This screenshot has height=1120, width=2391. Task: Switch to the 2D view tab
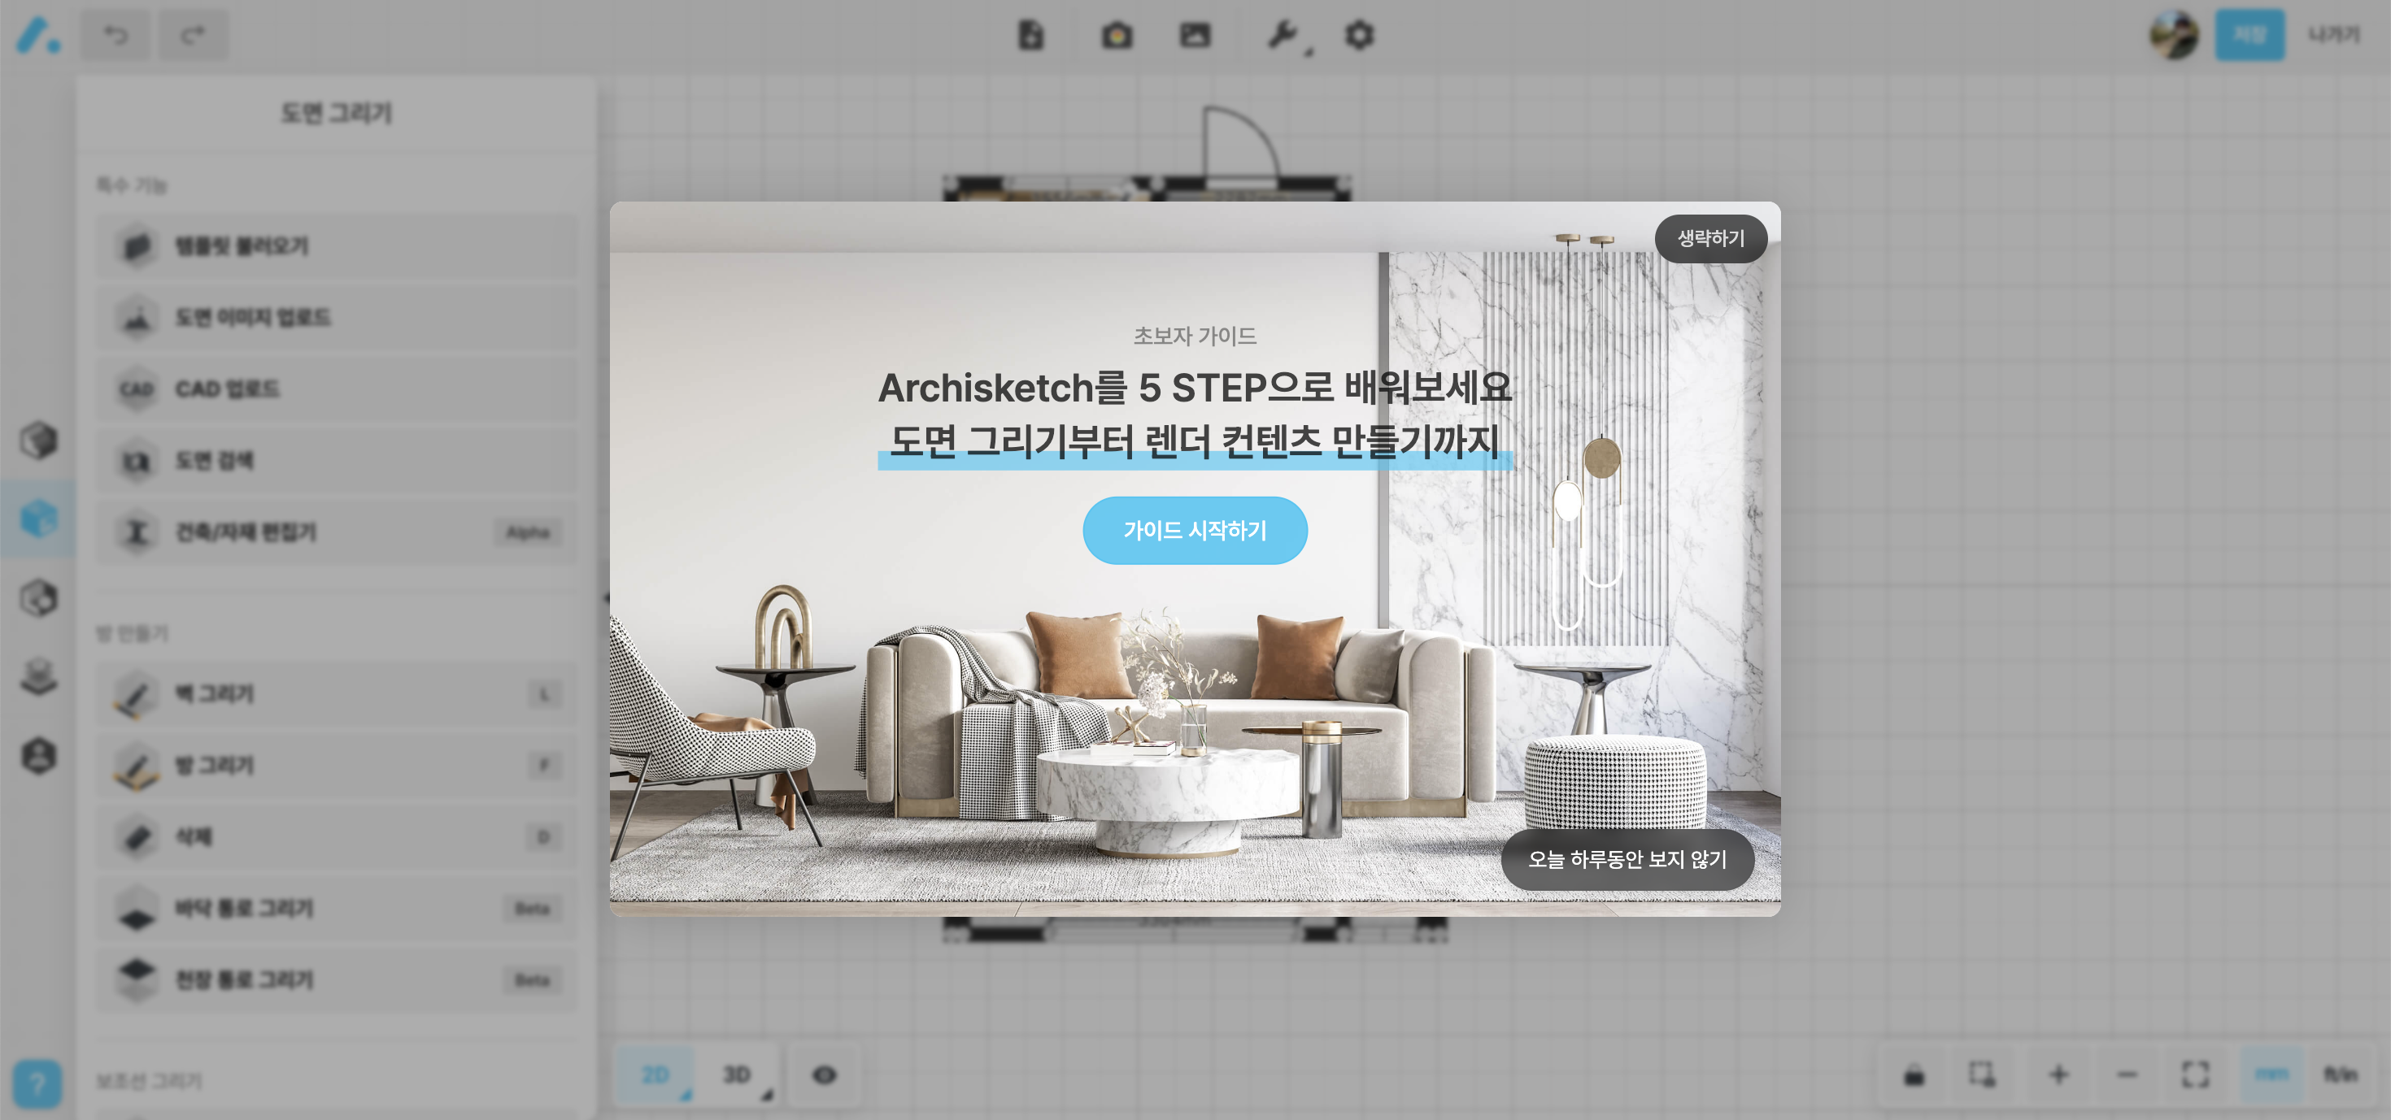(x=655, y=1074)
